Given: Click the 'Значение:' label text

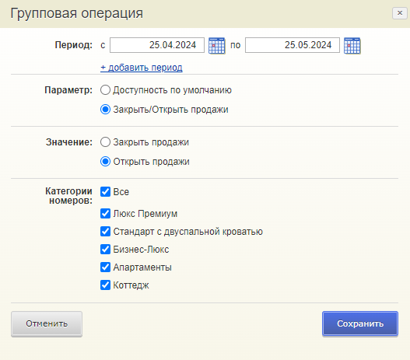Looking at the screenshot, I should [69, 142].
